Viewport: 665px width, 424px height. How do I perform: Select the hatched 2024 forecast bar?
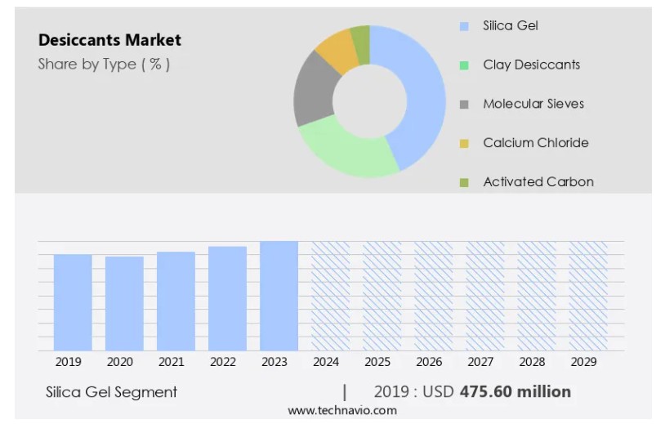330,296
